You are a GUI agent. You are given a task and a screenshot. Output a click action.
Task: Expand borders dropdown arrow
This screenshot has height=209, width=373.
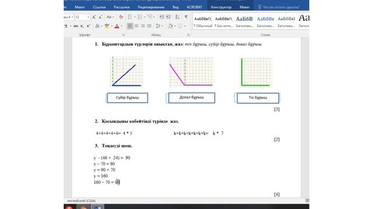click(x=185, y=26)
